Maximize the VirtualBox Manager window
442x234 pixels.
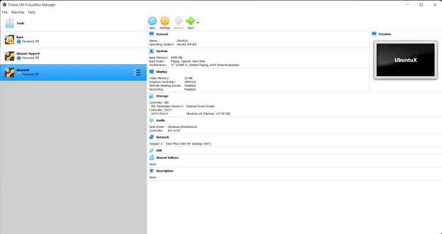pyautogui.click(x=421, y=5)
